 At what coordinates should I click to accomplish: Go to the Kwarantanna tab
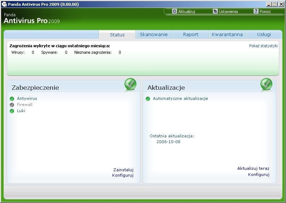(x=227, y=35)
